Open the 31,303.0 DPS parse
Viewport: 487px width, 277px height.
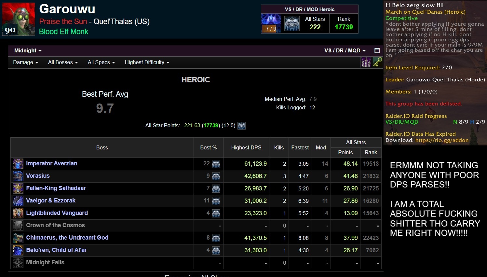pyautogui.click(x=255, y=250)
